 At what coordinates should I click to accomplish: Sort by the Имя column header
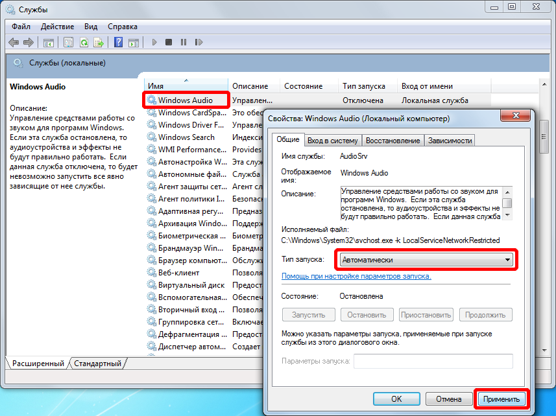click(x=186, y=86)
